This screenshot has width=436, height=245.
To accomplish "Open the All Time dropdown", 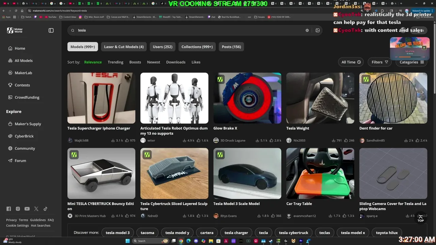I will (x=351, y=62).
